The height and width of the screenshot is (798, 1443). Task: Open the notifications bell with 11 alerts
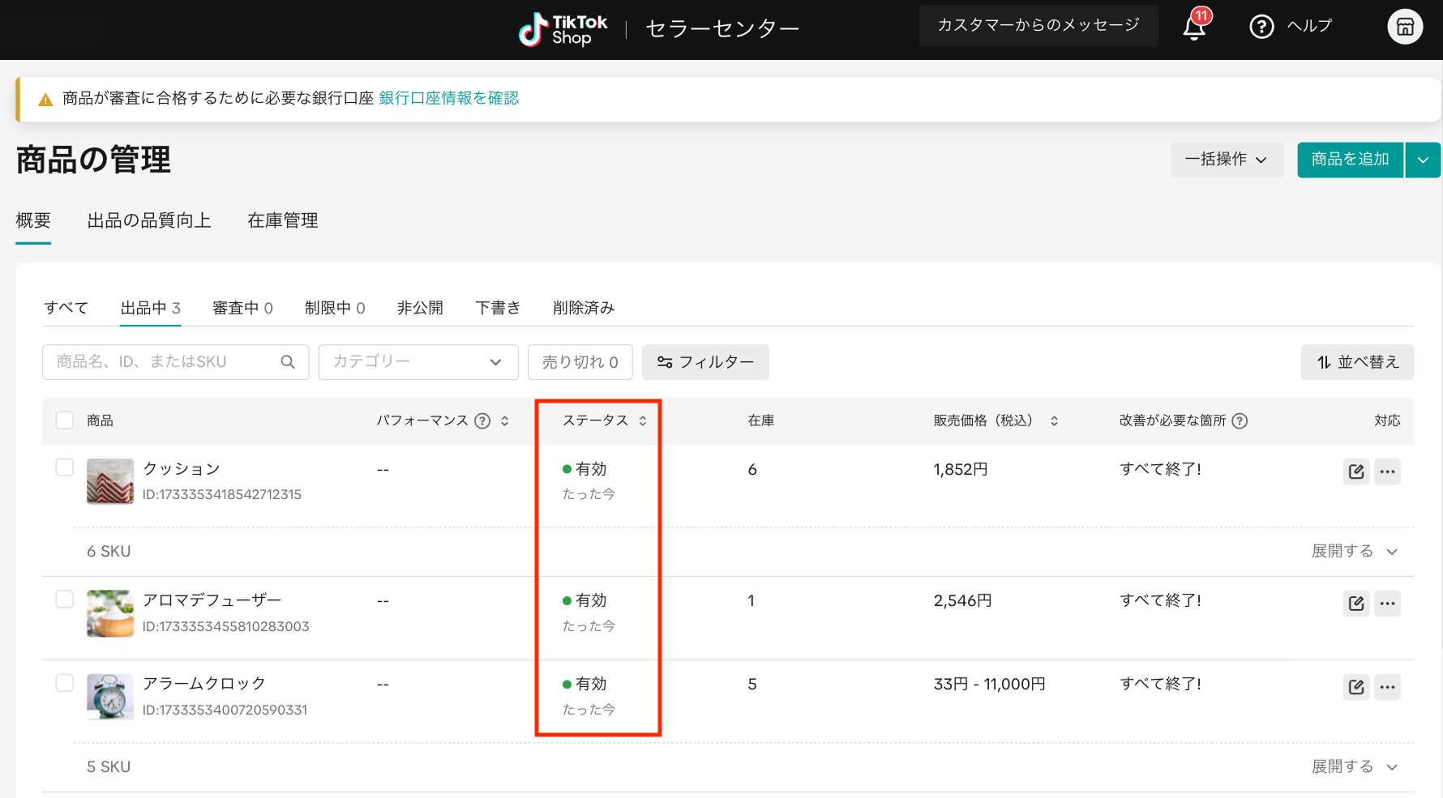click(x=1193, y=25)
